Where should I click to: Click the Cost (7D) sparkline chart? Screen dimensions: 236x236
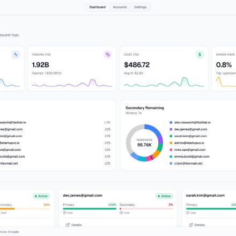coord(164,82)
